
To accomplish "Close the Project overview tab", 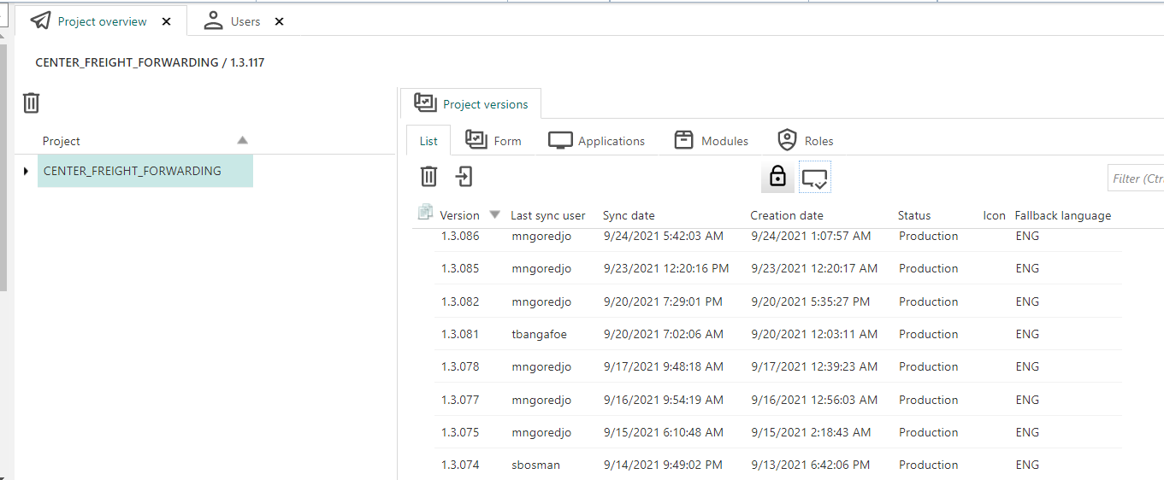I will 167,21.
